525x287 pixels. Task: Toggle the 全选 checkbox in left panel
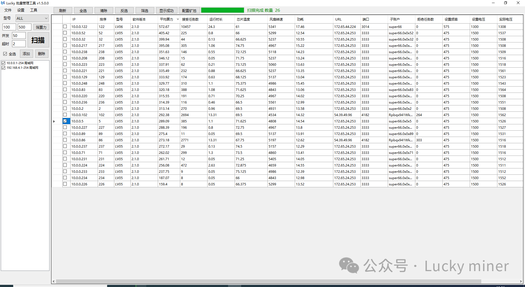tap(5, 54)
